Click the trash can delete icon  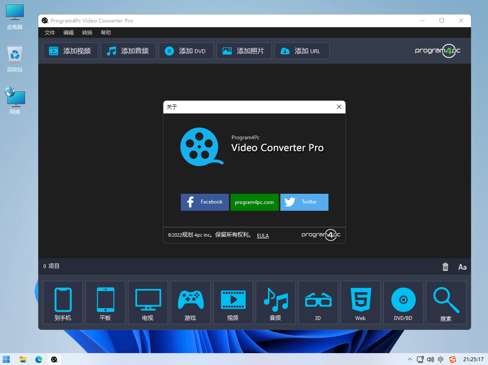[445, 267]
